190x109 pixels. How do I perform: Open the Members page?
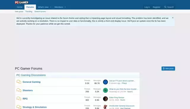(x=59, y=7)
